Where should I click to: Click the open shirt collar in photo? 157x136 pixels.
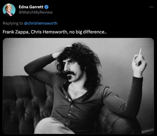[x=76, y=92]
